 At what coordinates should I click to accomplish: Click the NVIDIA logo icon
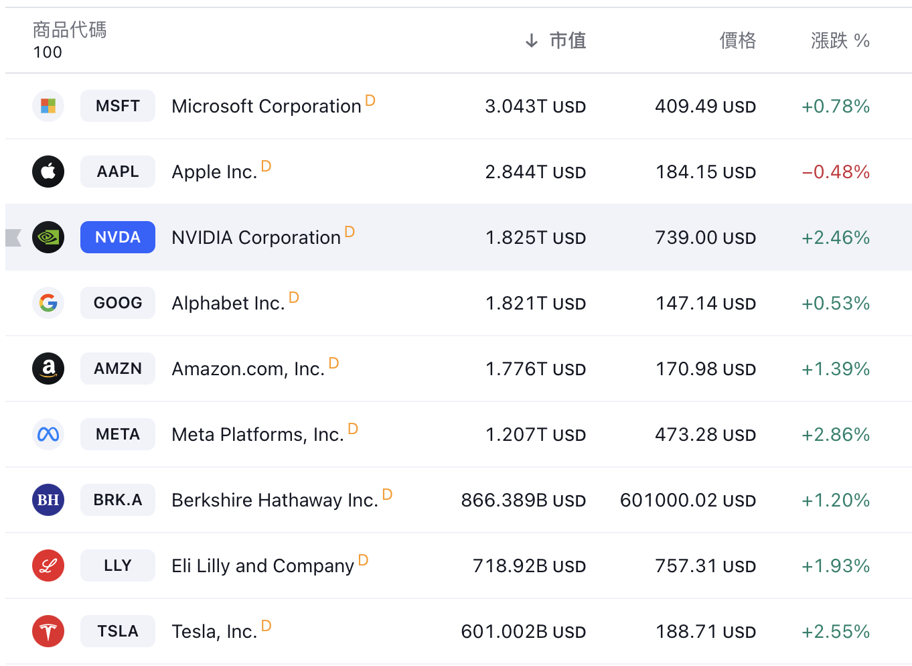(48, 237)
